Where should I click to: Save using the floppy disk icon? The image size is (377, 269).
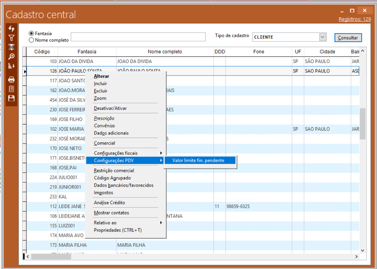click(x=11, y=98)
